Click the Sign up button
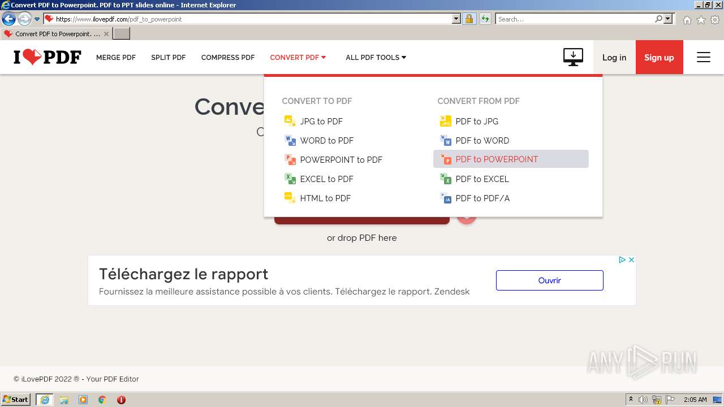Image resolution: width=724 pixels, height=407 pixels. 660,57
